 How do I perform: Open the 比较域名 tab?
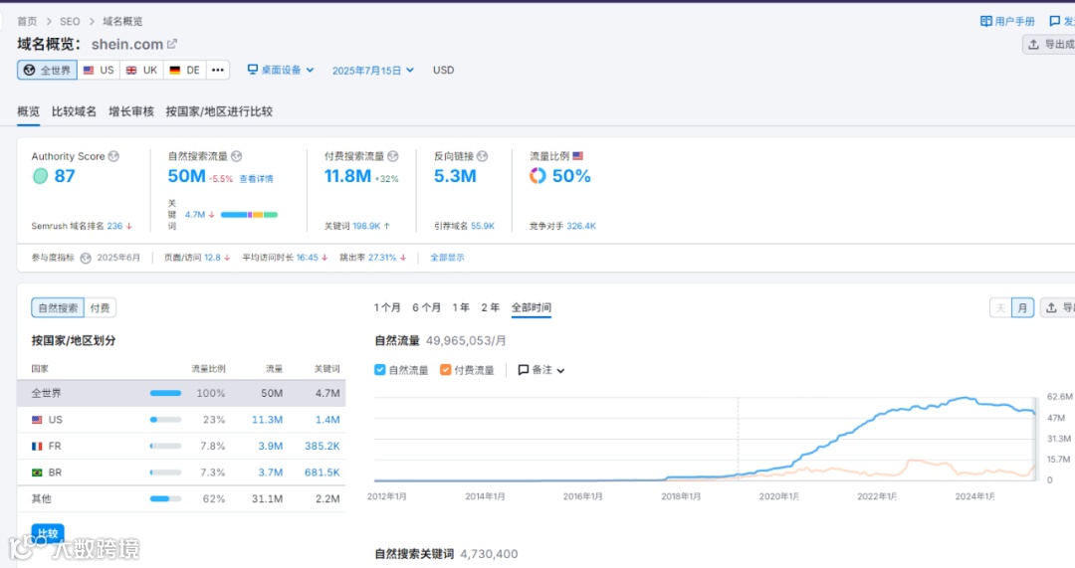pos(74,111)
